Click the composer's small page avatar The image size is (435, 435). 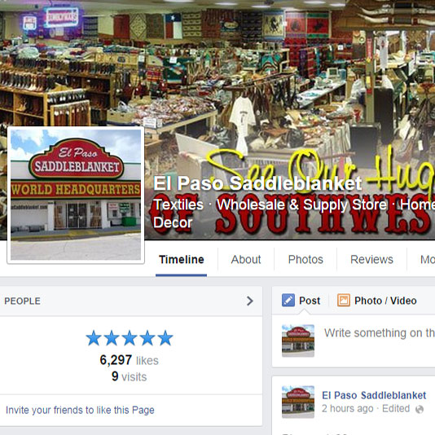(298, 341)
